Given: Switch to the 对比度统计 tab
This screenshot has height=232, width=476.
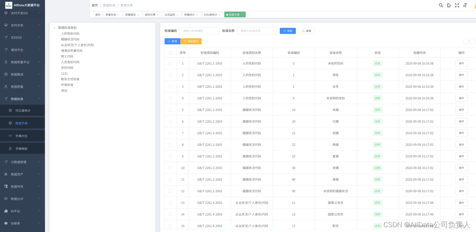Looking at the screenshot, I should (x=212, y=15).
